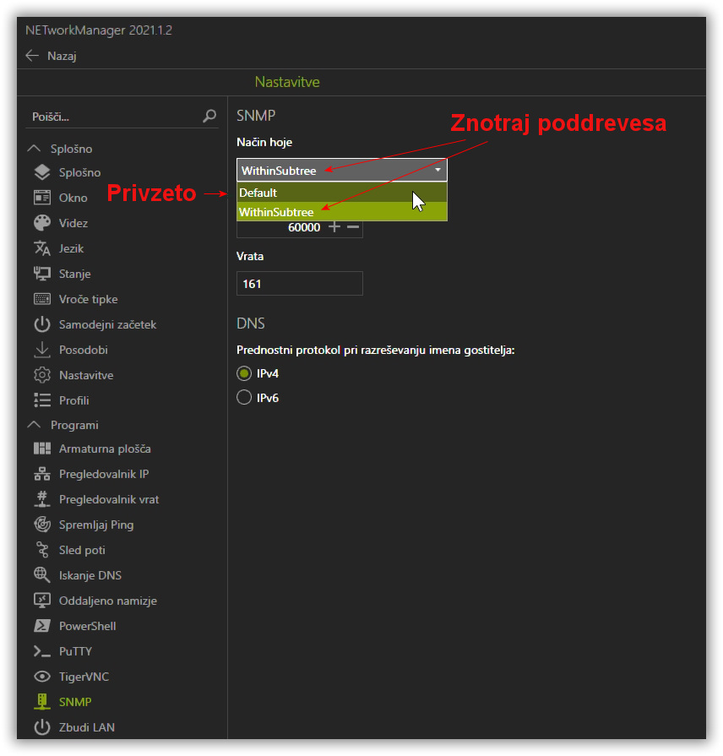723x756 pixels.
Task: Click the back arrow icon next to Nazaj
Action: coord(32,56)
